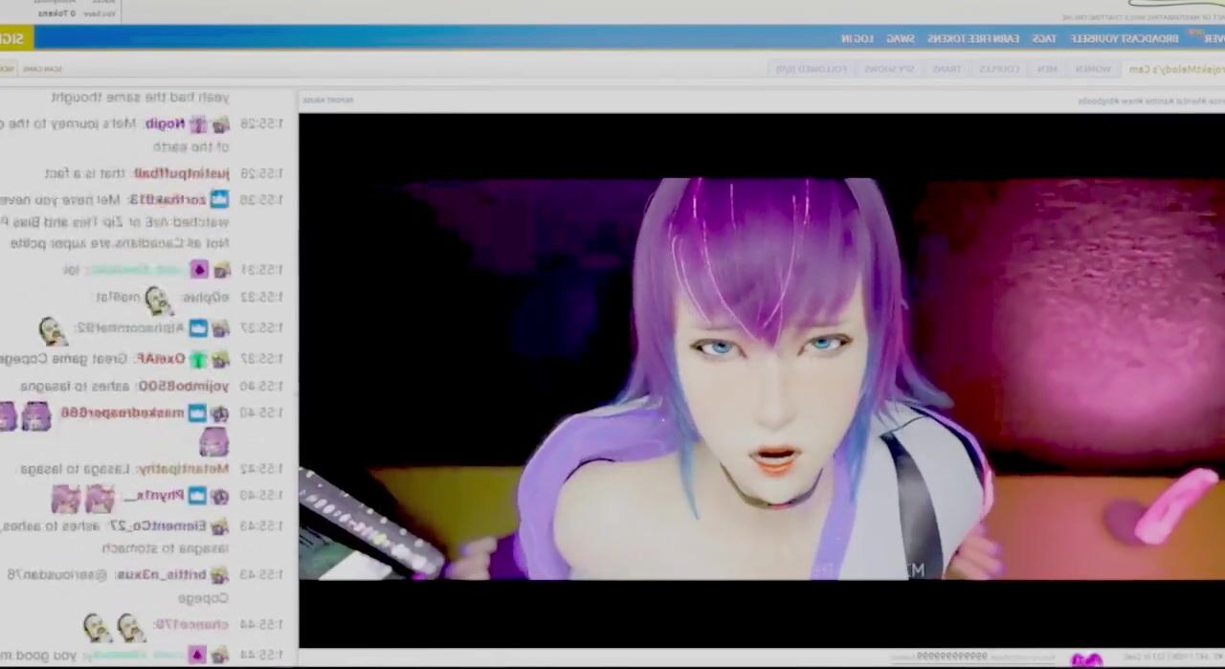Click the purple badge next to Nogib
The height and width of the screenshot is (669, 1225).
point(198,124)
